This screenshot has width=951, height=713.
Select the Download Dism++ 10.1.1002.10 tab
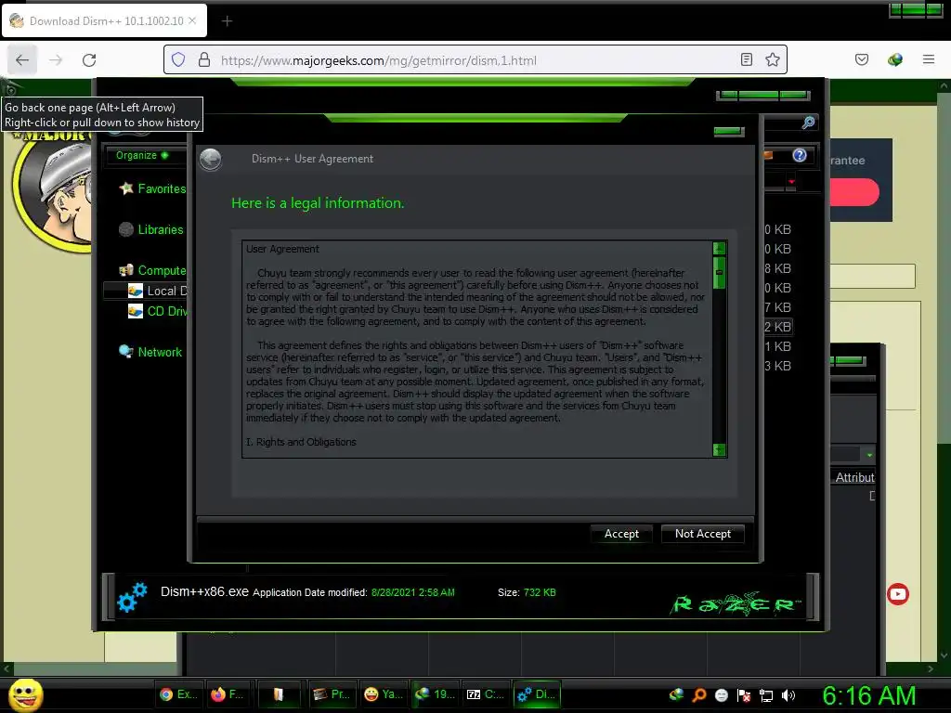(x=104, y=20)
